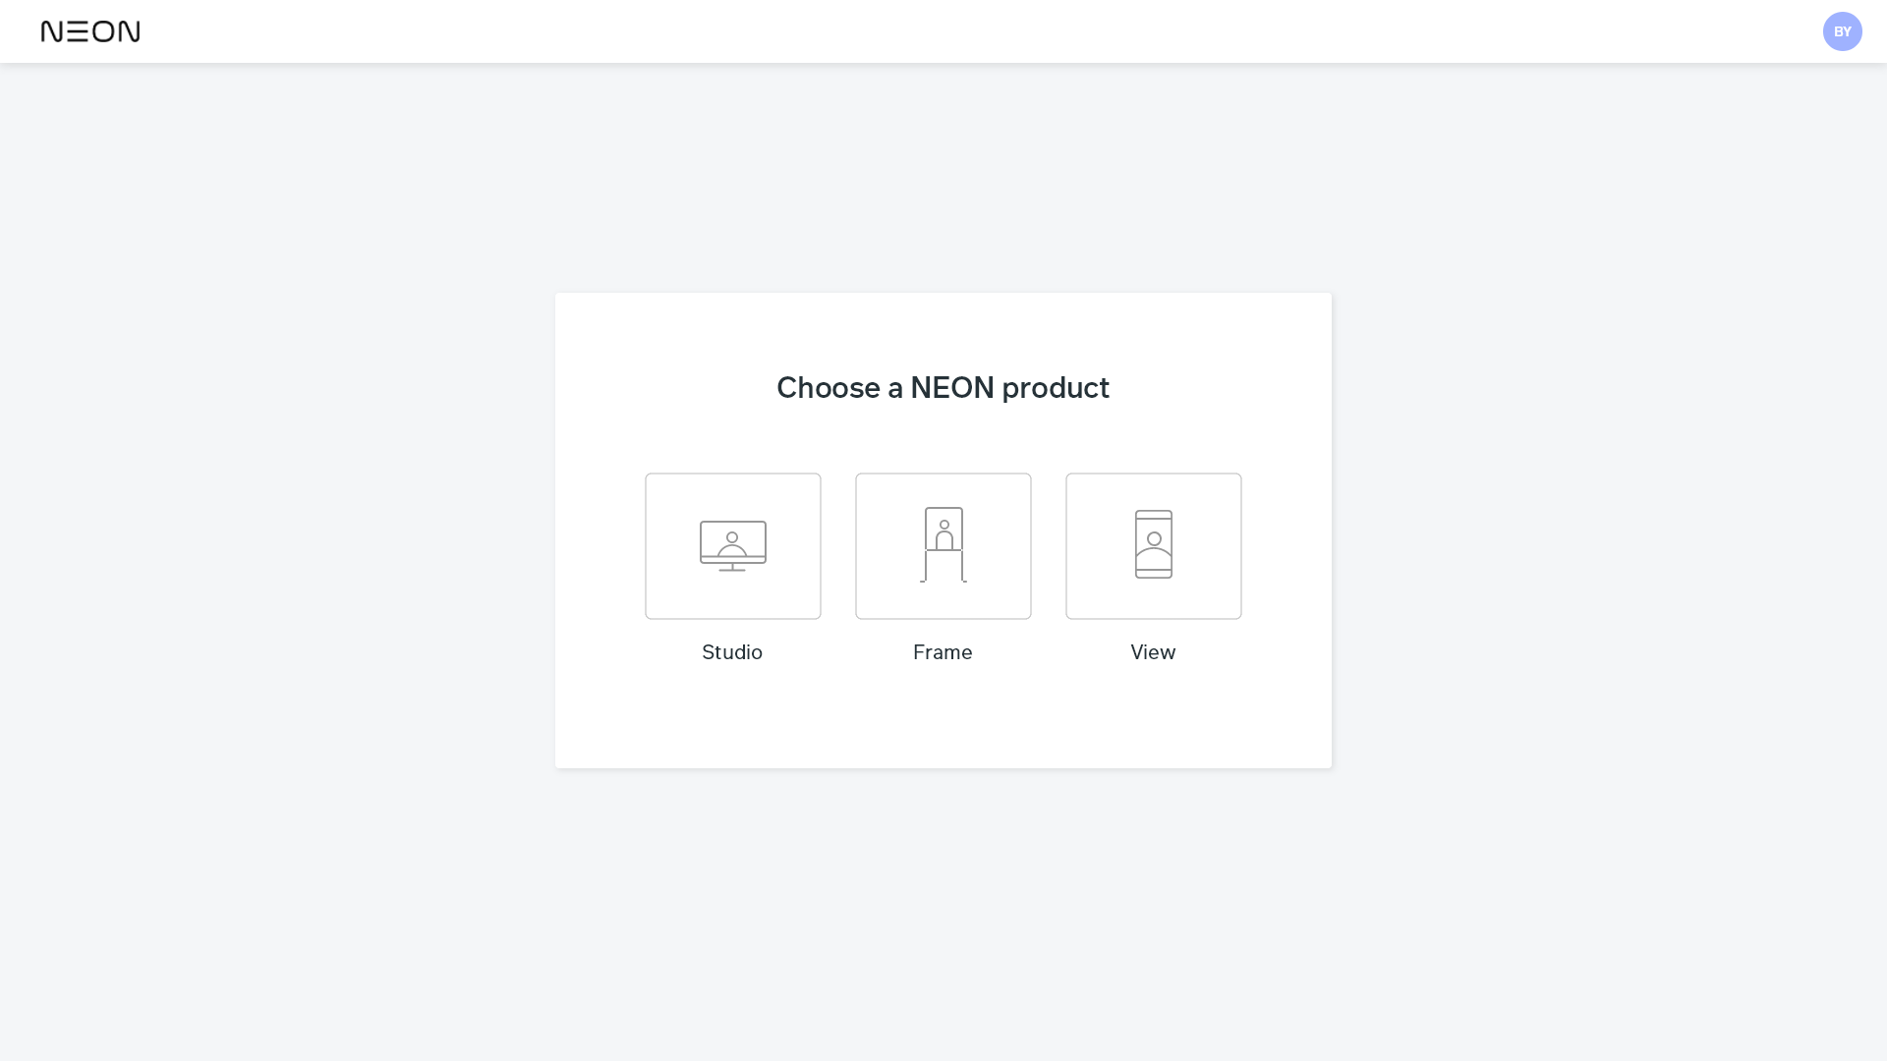Select the View phone icon
The image size is (1887, 1061).
pos(1154,544)
